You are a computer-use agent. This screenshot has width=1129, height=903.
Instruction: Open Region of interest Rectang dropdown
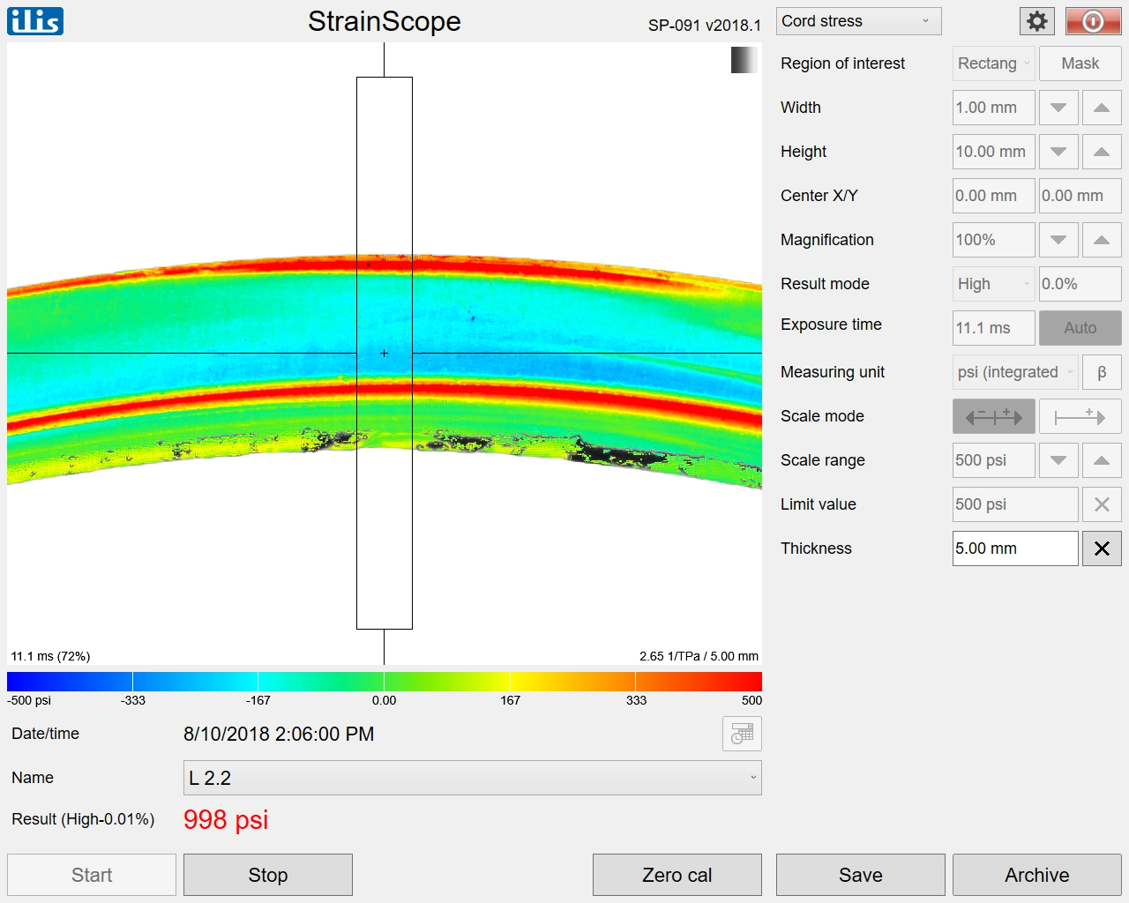(x=994, y=63)
